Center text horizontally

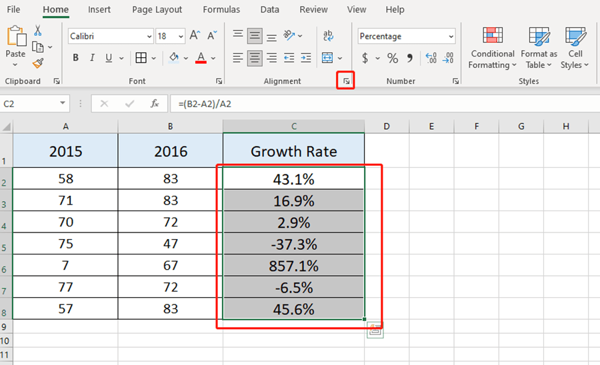click(x=255, y=58)
